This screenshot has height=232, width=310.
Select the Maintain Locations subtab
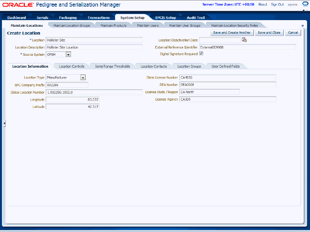pos(27,26)
